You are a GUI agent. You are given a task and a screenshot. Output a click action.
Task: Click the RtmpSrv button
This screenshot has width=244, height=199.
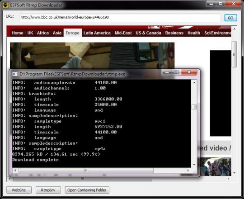pos(48,190)
